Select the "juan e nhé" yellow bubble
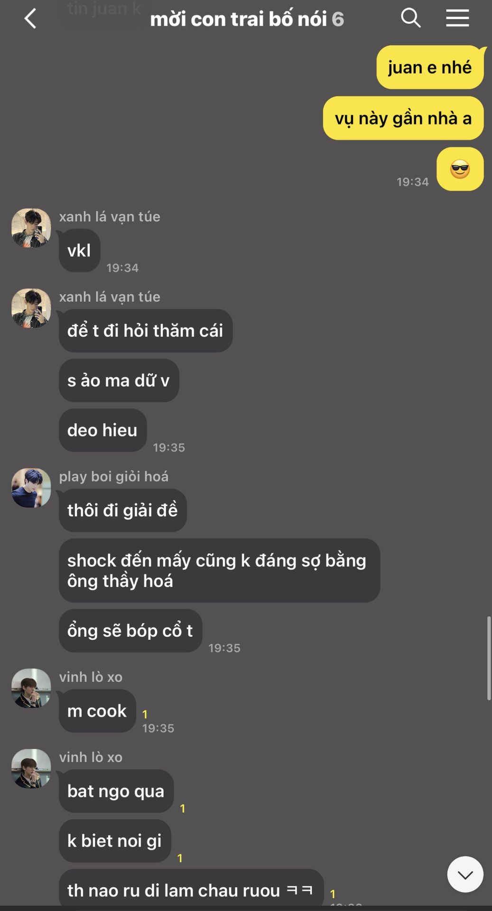Image resolution: width=492 pixels, height=911 pixels. click(x=430, y=67)
